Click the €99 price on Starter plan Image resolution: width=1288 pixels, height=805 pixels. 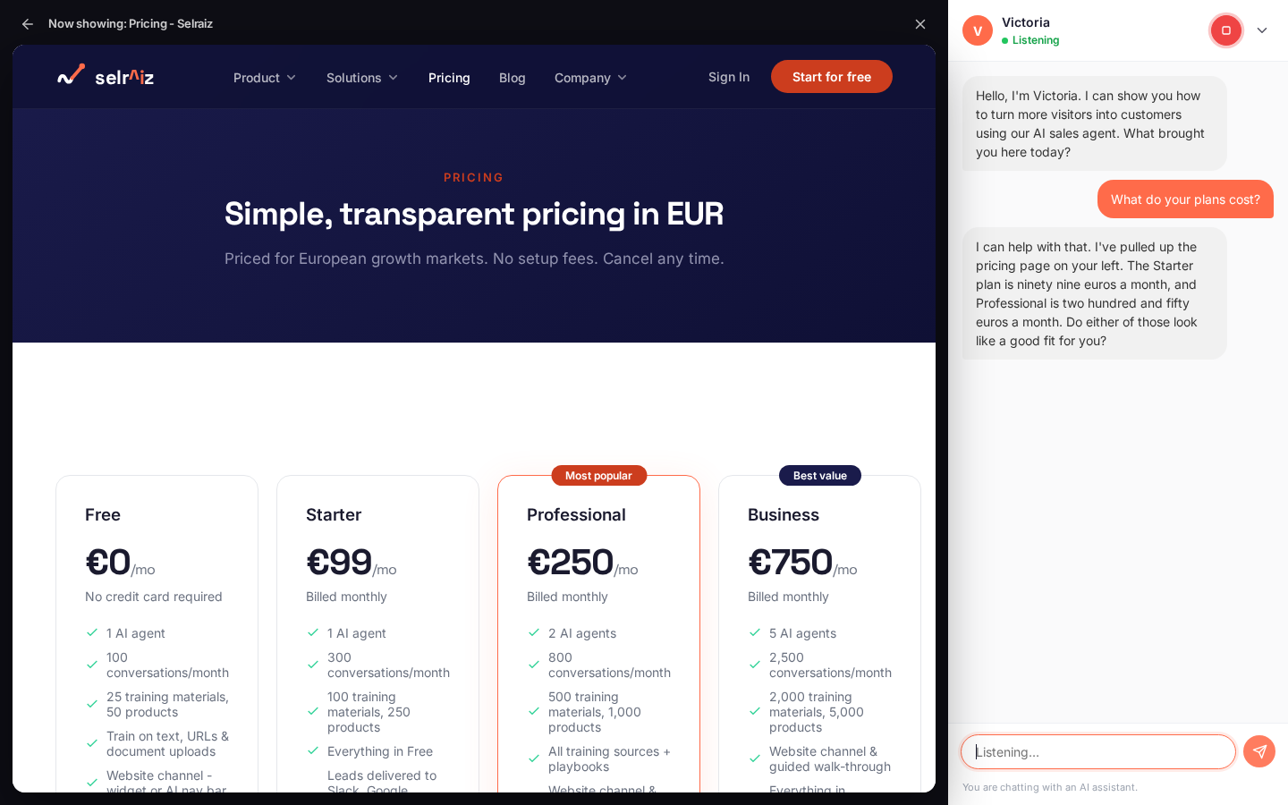[x=339, y=563]
